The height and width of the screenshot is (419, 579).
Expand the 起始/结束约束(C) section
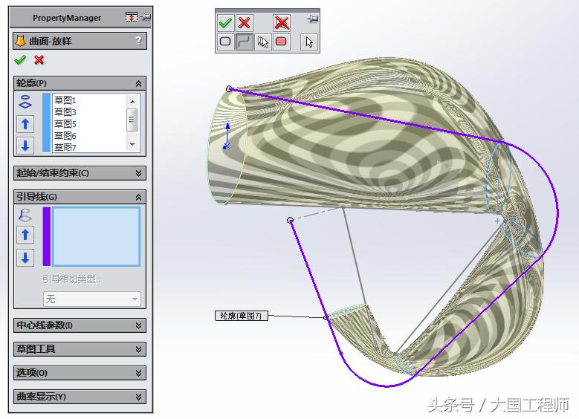(138, 173)
